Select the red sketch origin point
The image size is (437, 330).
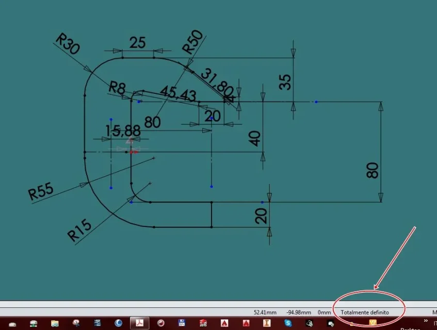point(131,152)
